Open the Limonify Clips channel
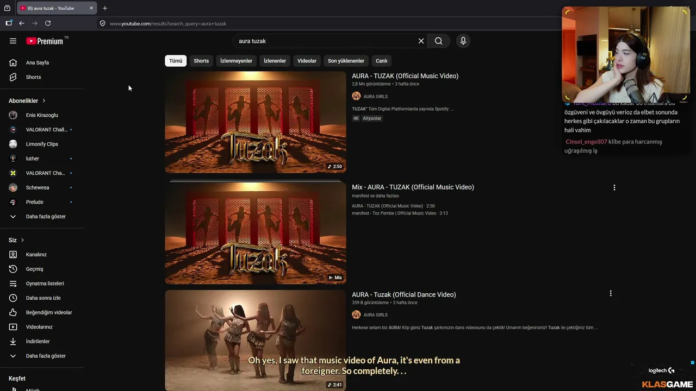The image size is (696, 391). (x=42, y=144)
